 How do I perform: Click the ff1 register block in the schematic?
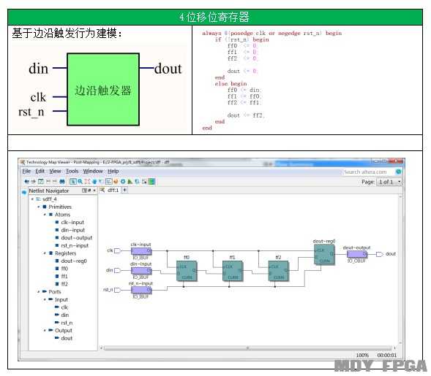(233, 271)
